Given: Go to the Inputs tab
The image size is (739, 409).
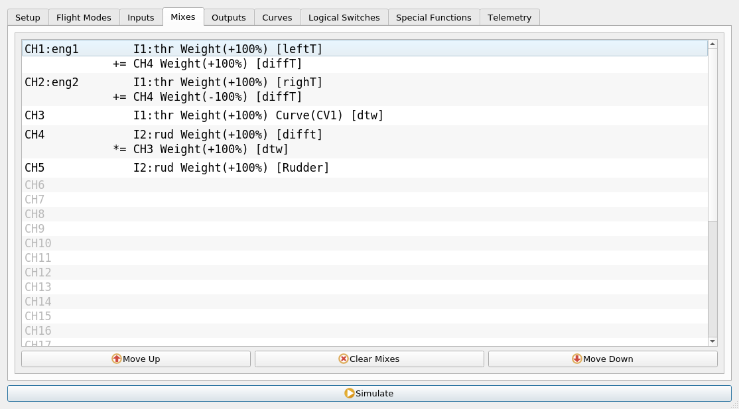Looking at the screenshot, I should [141, 17].
